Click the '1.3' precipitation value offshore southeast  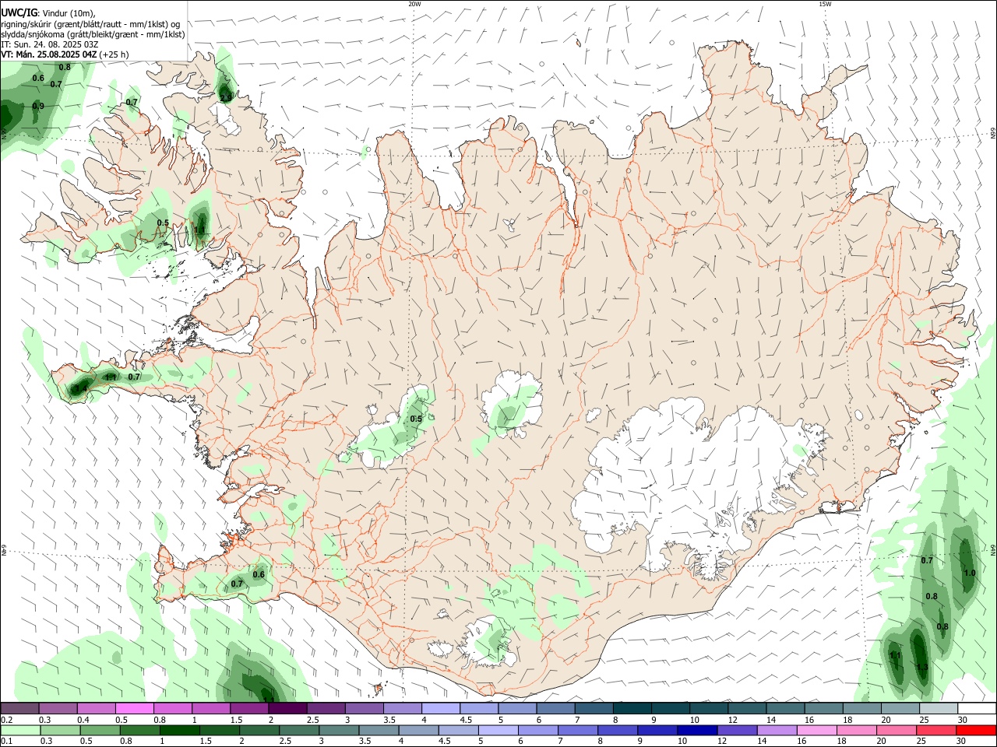922,668
